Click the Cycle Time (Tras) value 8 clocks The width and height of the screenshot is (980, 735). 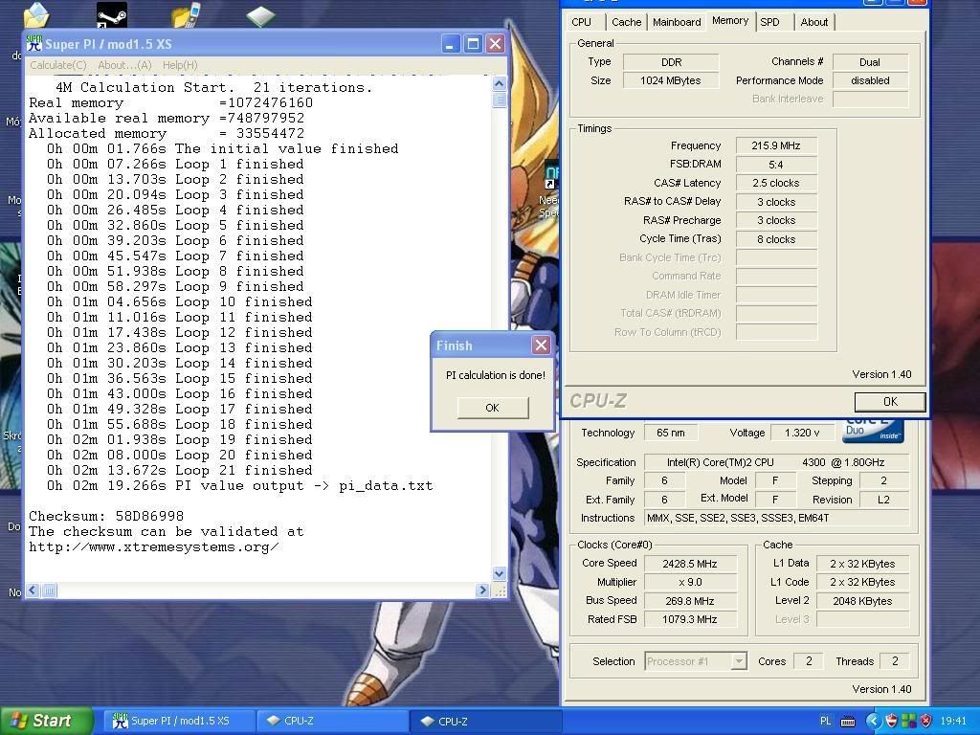(776, 239)
